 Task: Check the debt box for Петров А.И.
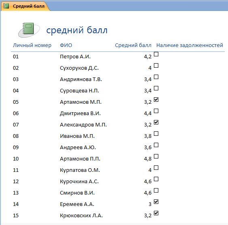pyautogui.click(x=156, y=54)
